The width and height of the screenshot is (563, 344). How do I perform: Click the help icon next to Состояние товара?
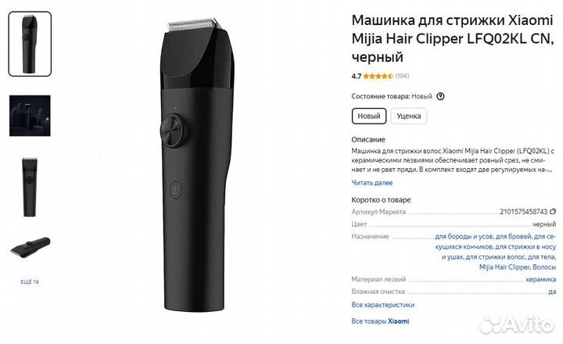(x=440, y=96)
